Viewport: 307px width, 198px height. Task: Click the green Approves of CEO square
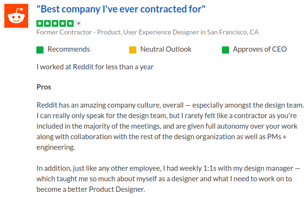(x=225, y=49)
